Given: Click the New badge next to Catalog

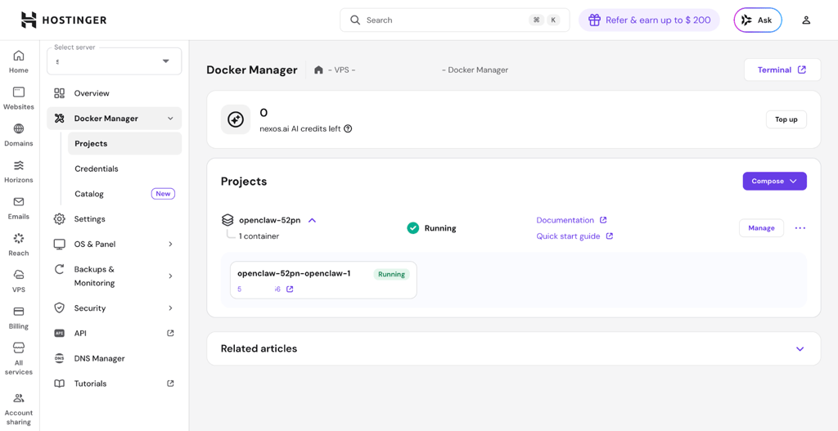Looking at the screenshot, I should pyautogui.click(x=163, y=194).
